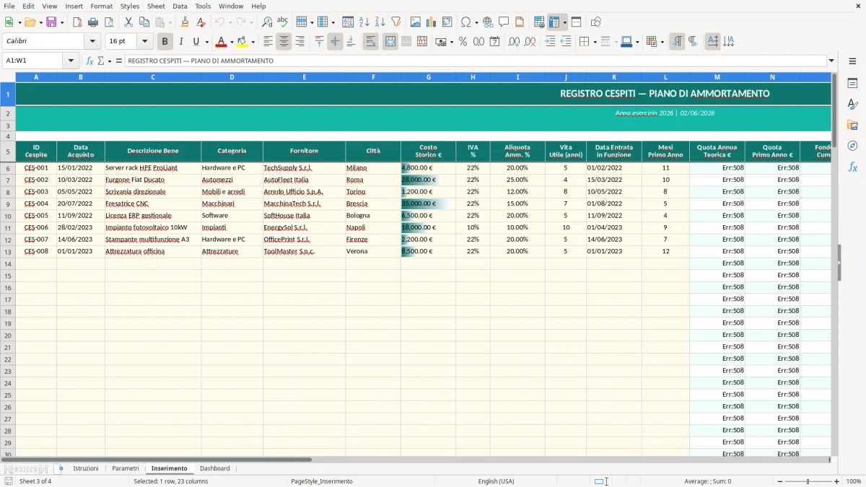
Task: Switch to the Istruzioni sheet tab
Action: point(86,468)
